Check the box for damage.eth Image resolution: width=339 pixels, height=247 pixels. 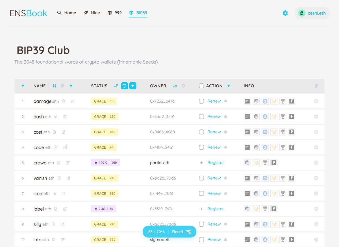click(201, 101)
